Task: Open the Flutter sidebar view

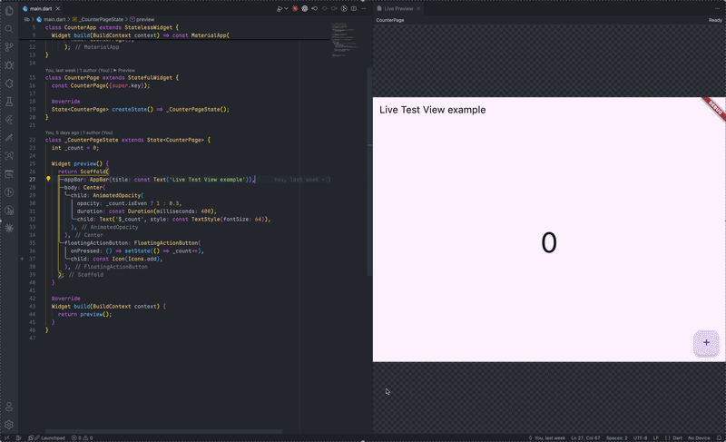Action: (9, 120)
